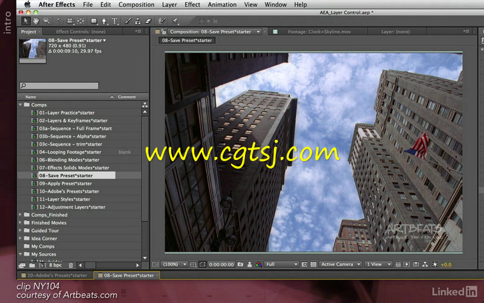Delete selected item with the trash icon
484x303 pixels.
[71, 265]
